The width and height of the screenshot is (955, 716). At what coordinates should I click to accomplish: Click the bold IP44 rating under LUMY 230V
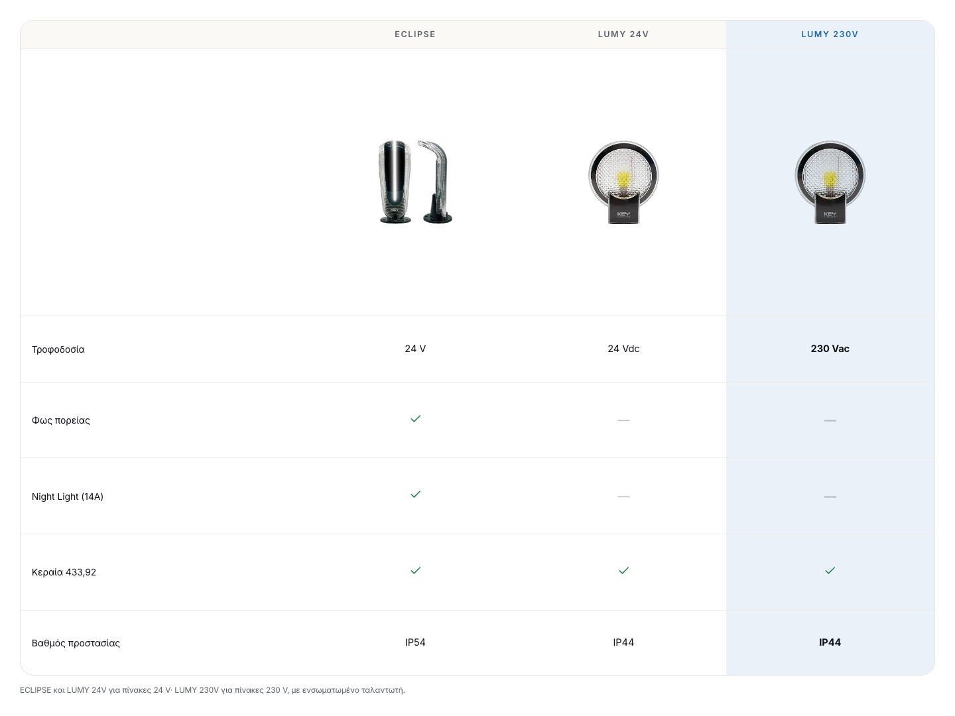click(x=830, y=642)
